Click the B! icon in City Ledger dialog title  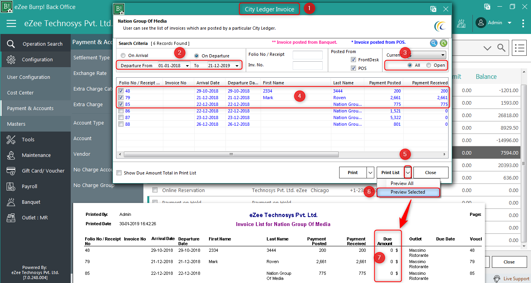[118, 9]
